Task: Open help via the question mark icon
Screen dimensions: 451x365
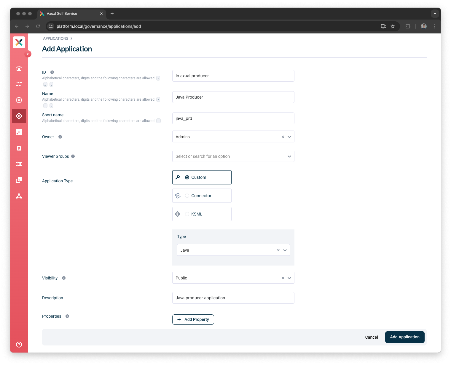Action: point(19,345)
